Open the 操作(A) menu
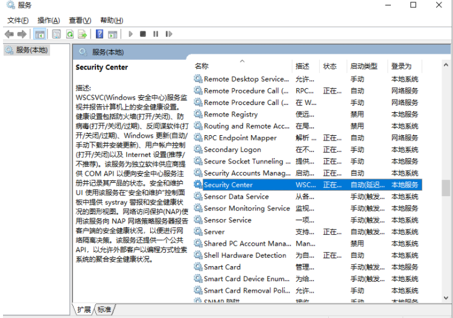 pos(49,21)
